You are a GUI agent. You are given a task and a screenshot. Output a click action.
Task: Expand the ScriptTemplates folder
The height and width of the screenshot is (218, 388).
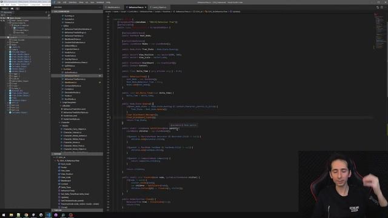click(x=69, y=102)
